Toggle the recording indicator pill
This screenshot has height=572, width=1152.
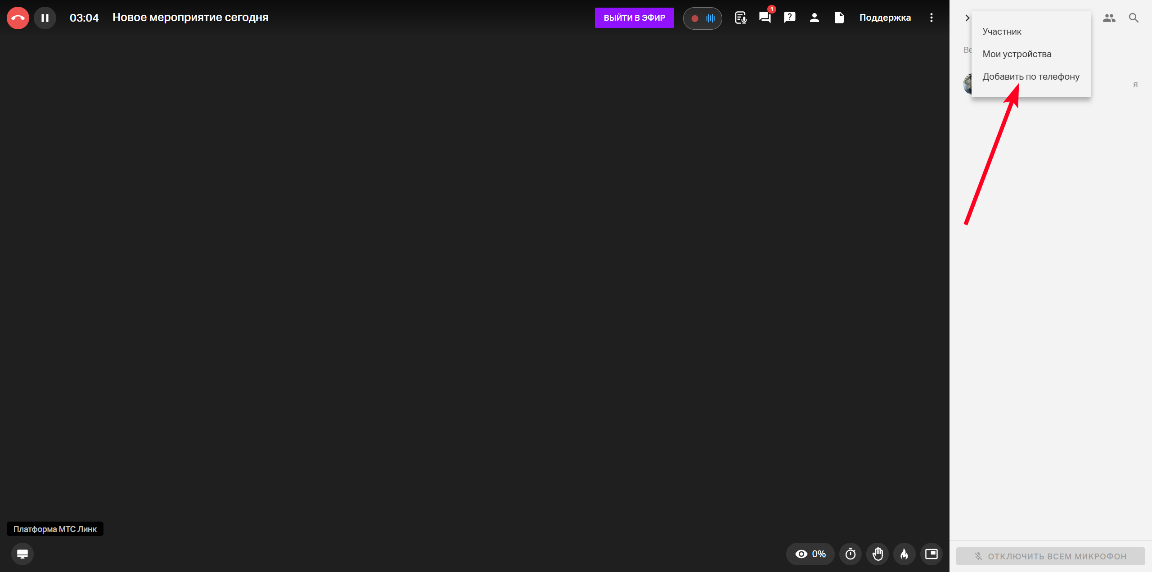702,18
